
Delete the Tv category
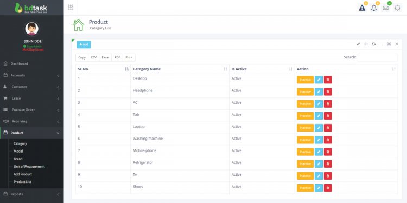328,176
